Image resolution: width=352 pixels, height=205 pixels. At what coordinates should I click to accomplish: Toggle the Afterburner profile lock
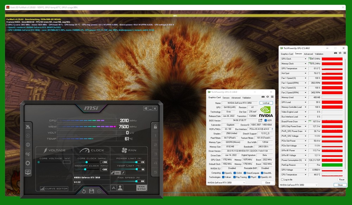(155, 127)
